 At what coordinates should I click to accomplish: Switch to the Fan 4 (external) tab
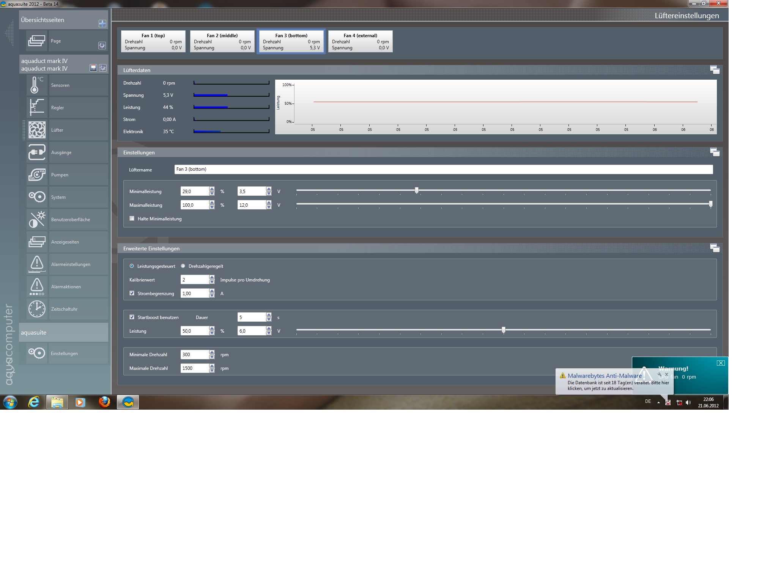360,41
